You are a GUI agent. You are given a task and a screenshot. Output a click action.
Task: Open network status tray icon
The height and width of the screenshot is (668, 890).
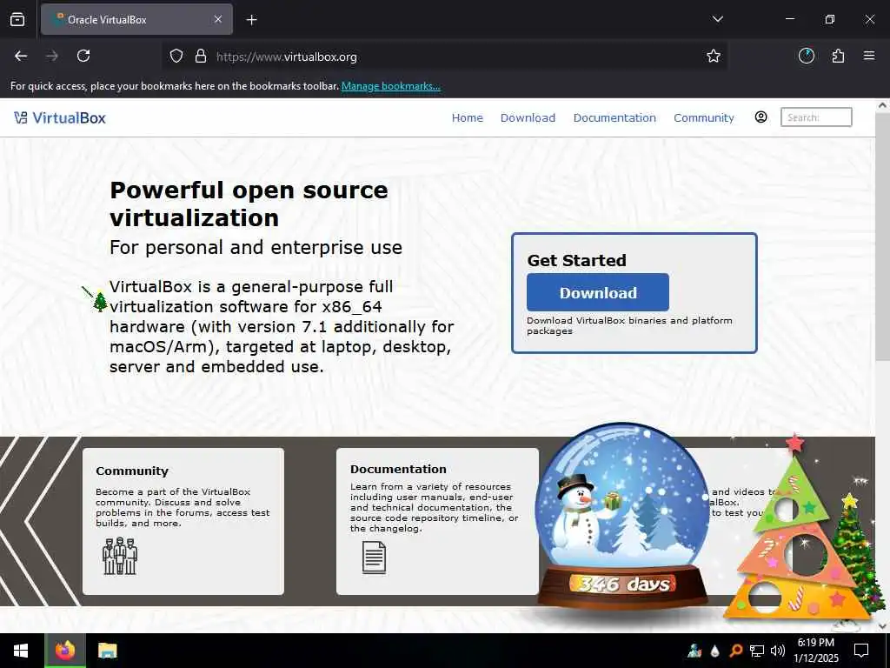click(x=757, y=651)
